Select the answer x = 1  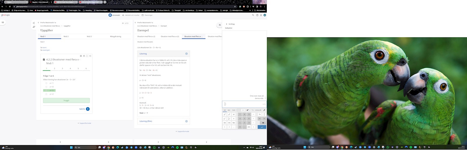pyautogui.click(x=46, y=83)
